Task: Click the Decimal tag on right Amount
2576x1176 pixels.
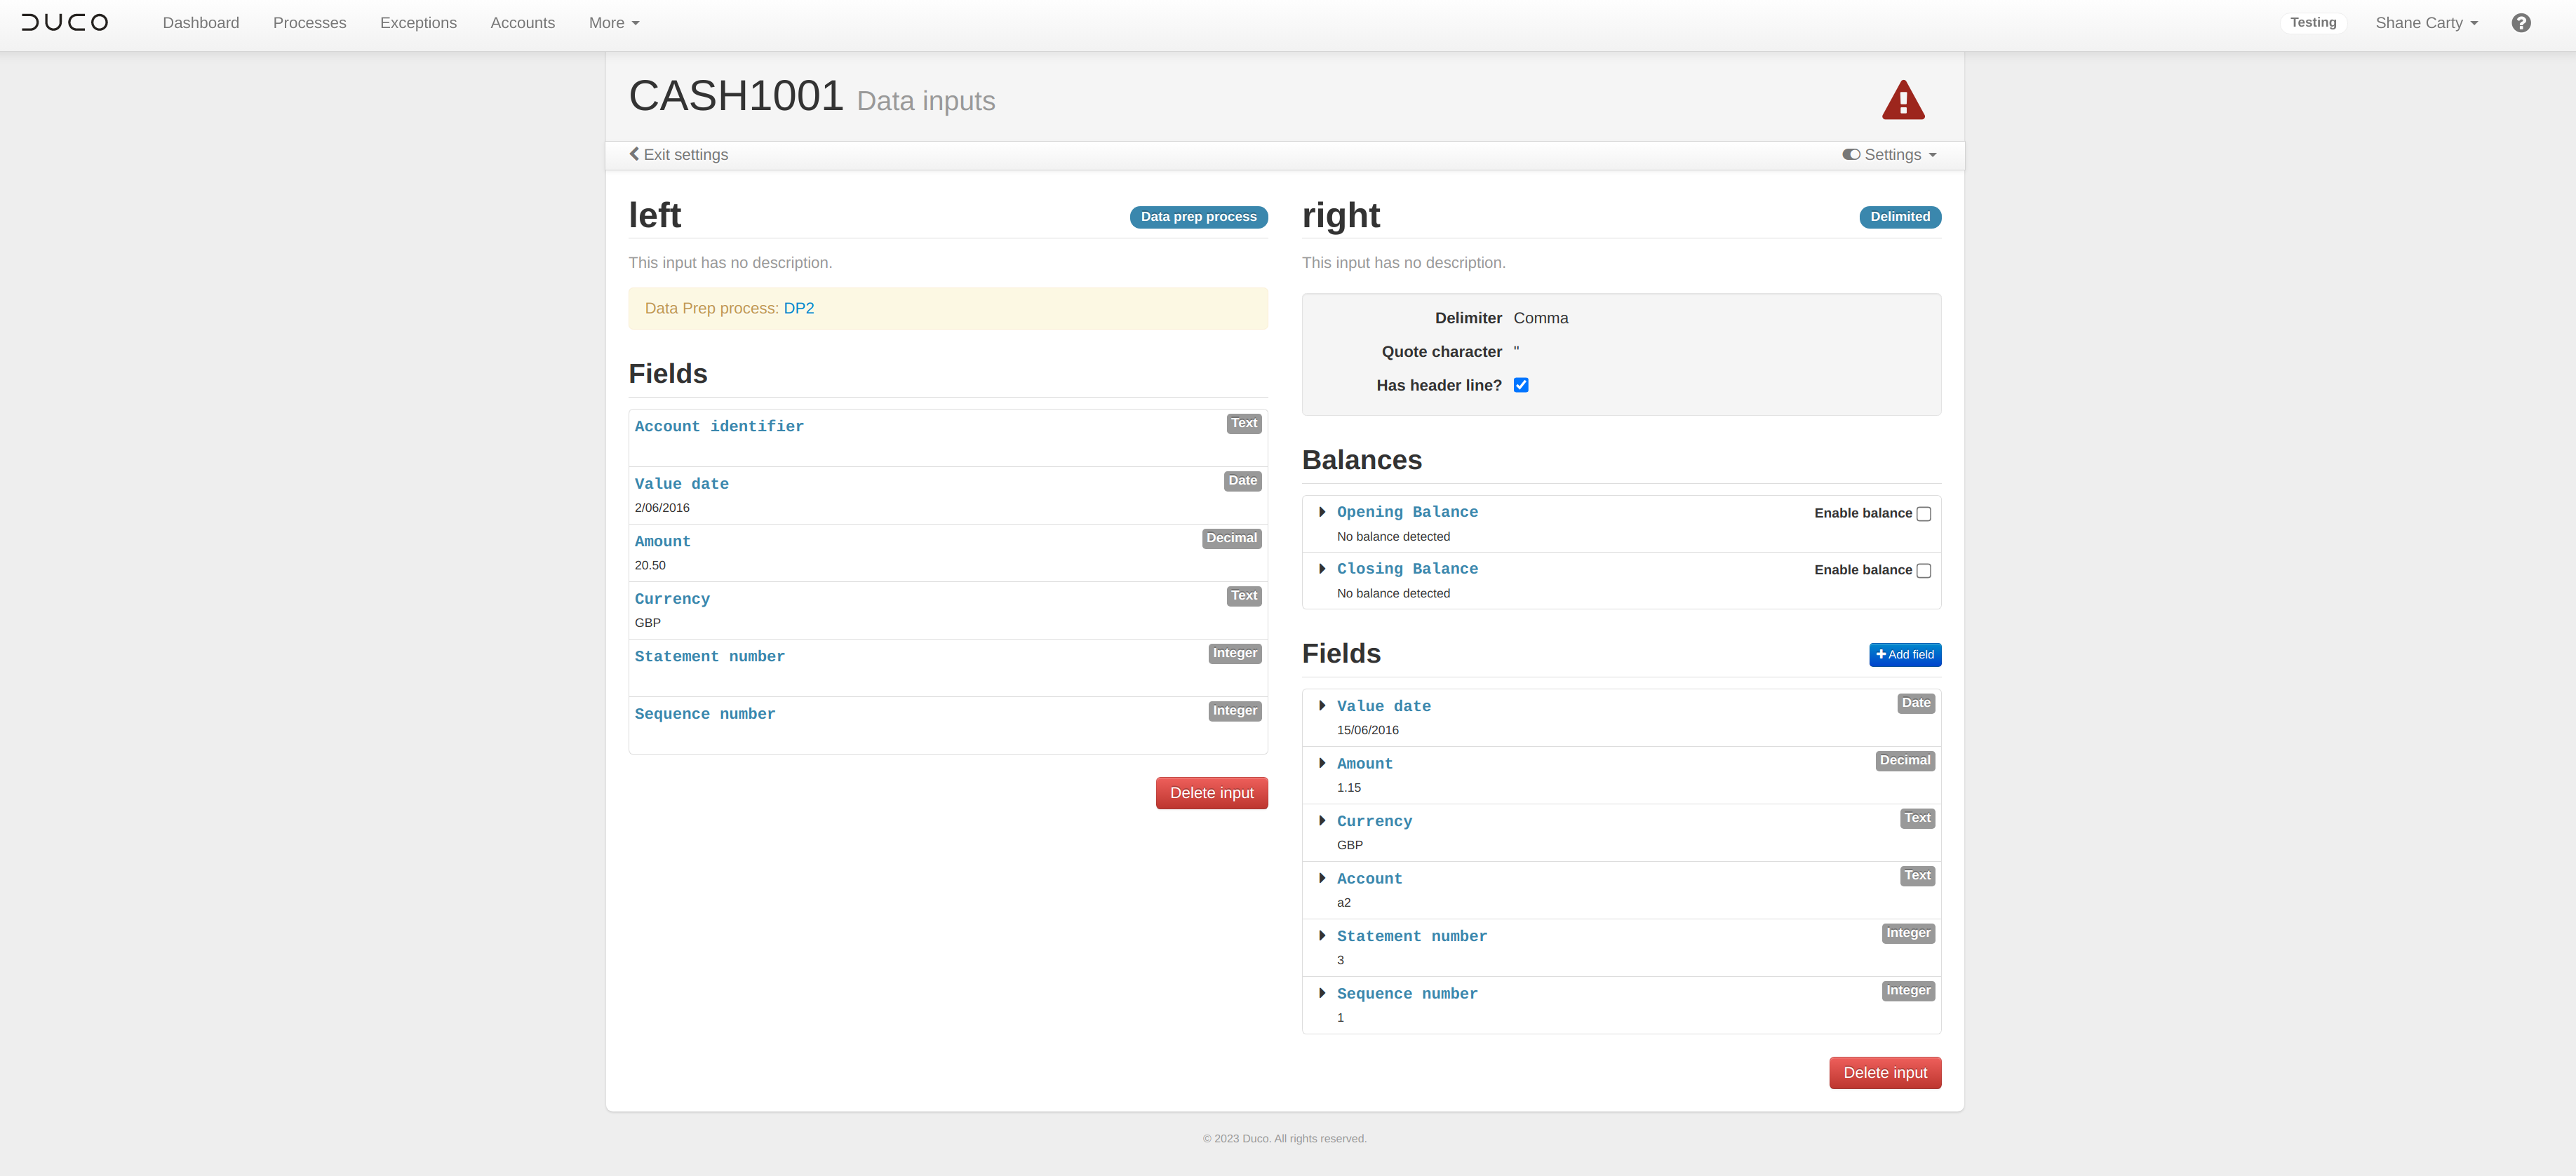Action: pos(1904,761)
